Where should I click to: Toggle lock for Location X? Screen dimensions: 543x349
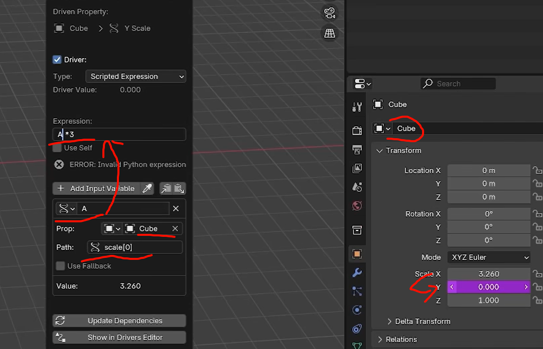(x=537, y=170)
